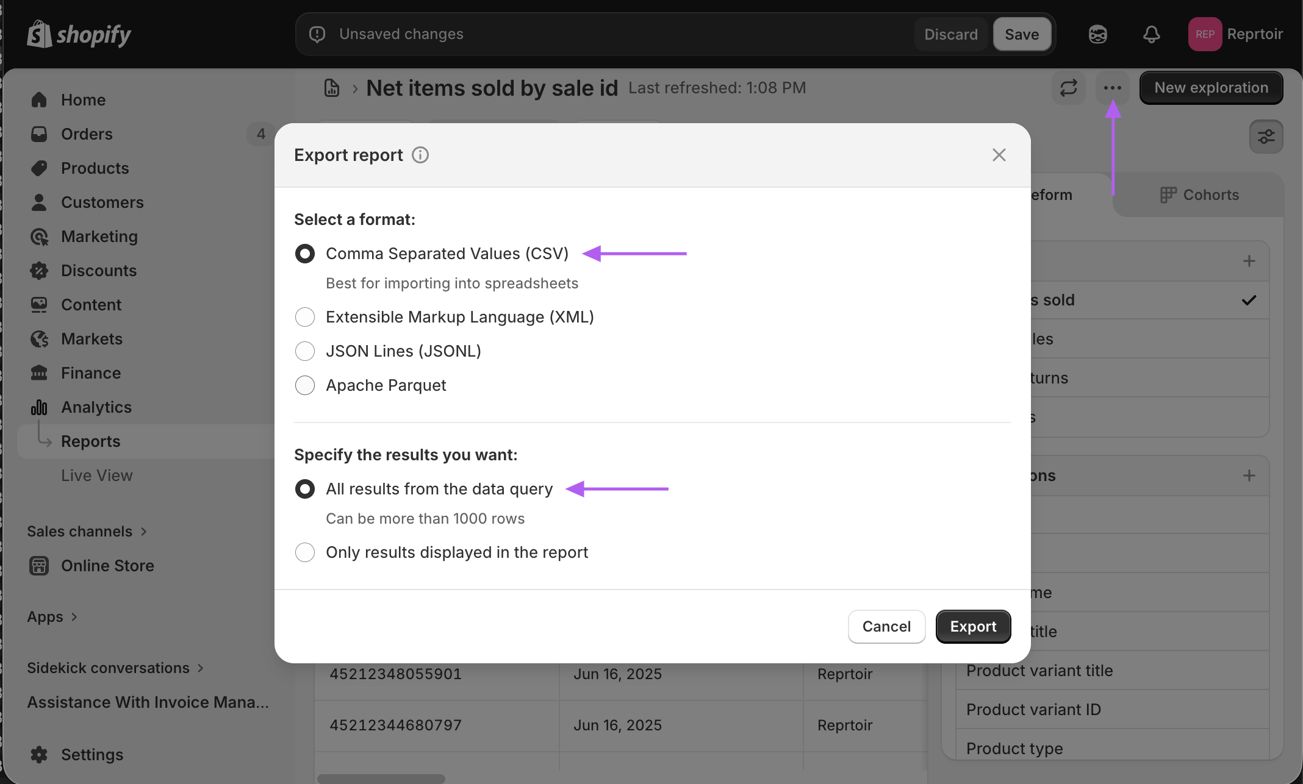Select the Extensible Markup Language (XML) format

[x=305, y=317]
